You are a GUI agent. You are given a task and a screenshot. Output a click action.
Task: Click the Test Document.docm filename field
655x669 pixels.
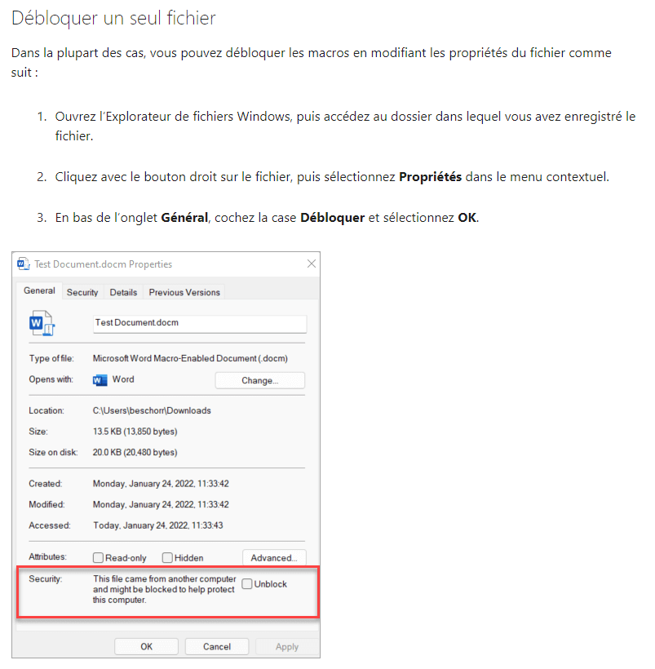[200, 323]
